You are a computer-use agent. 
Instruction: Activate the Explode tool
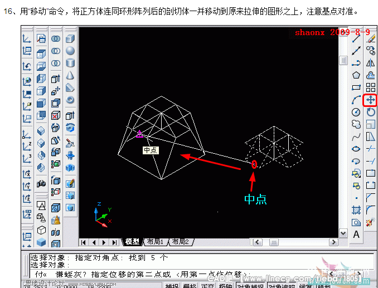click(371, 222)
